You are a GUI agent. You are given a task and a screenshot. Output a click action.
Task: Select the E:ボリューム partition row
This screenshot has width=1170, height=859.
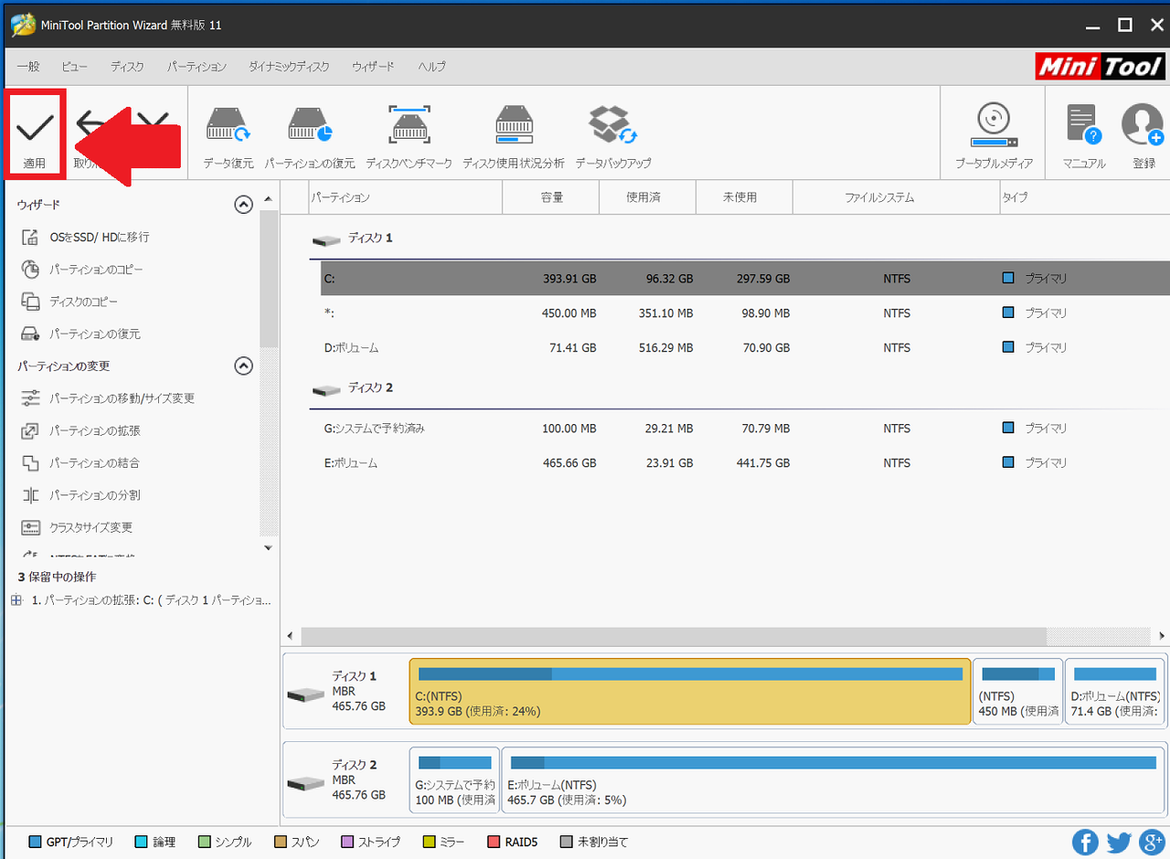(x=745, y=462)
